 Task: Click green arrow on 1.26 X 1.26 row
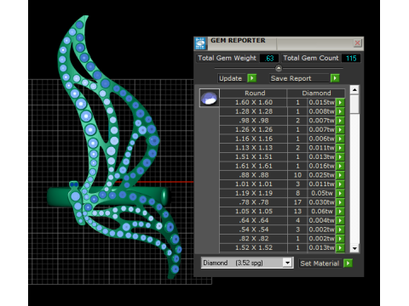340,129
